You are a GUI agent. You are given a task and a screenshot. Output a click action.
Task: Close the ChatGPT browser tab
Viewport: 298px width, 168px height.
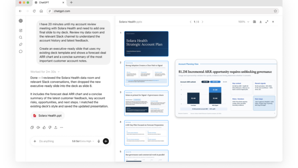click(x=63, y=2)
